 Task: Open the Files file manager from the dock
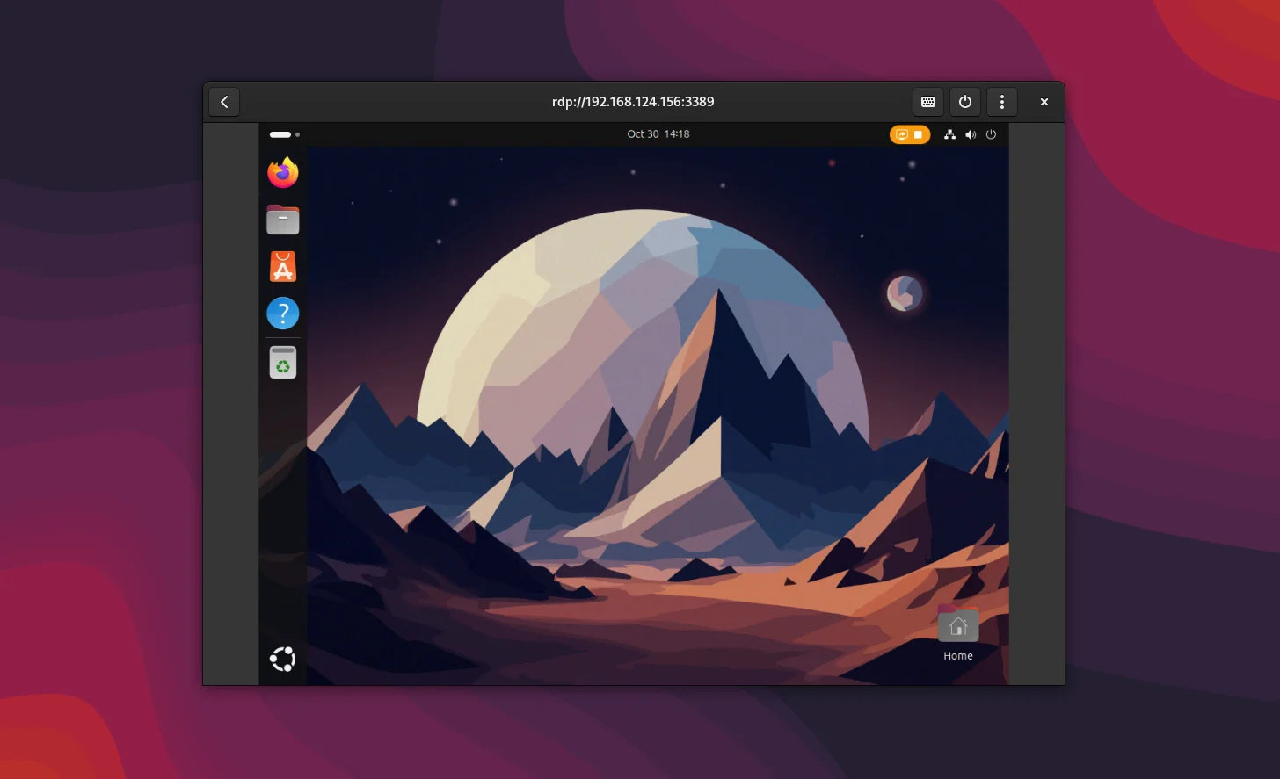pyautogui.click(x=282, y=219)
